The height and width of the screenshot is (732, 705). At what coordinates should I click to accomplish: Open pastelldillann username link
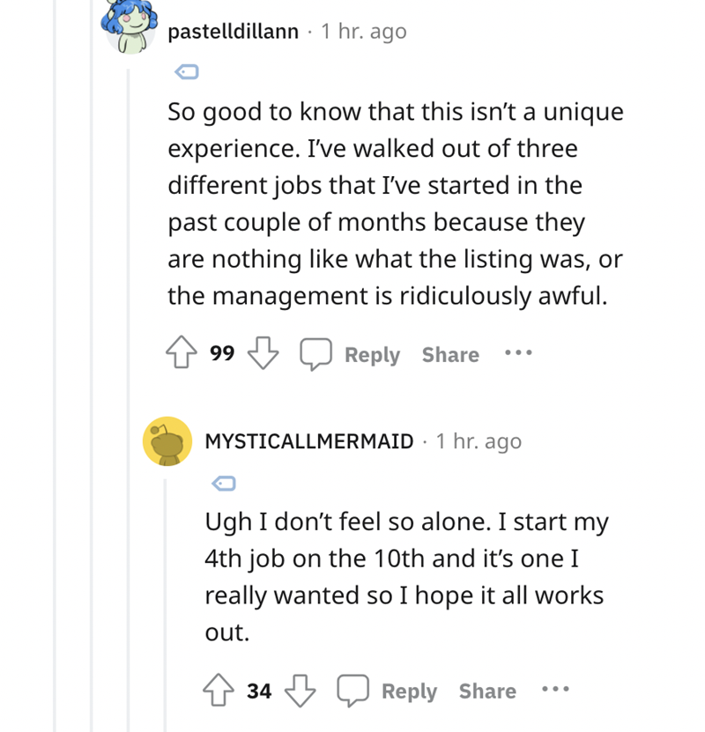[233, 32]
